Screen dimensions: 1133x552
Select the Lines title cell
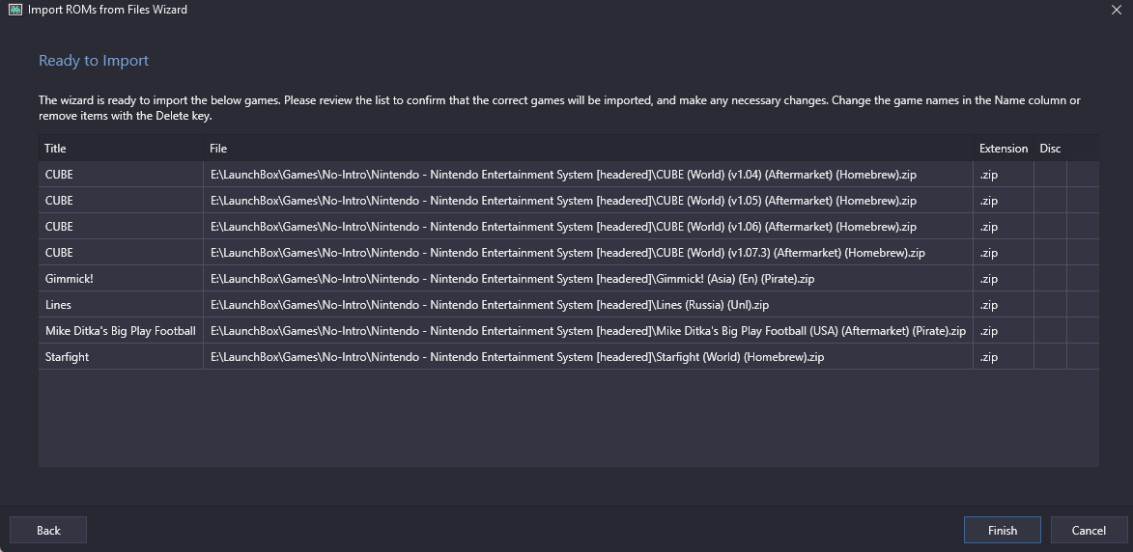pos(121,305)
